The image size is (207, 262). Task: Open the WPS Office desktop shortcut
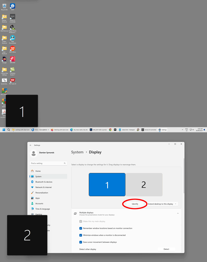13,49
